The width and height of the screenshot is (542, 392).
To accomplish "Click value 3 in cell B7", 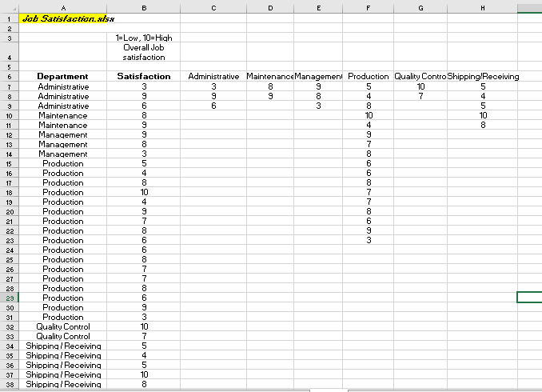I will (x=144, y=86).
